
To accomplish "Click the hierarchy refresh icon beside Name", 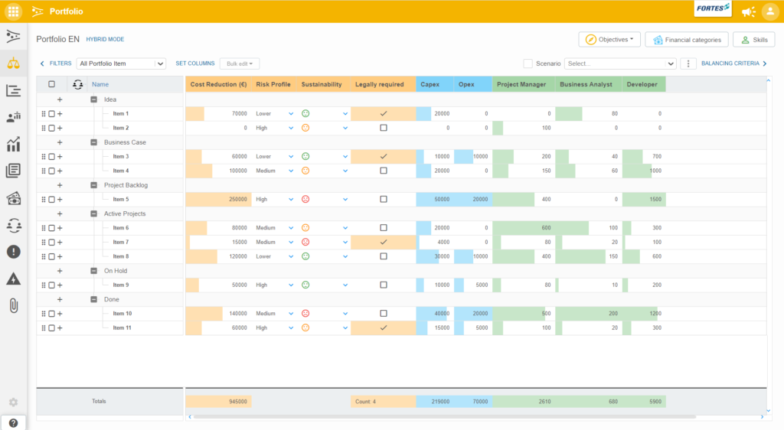I will tap(77, 84).
